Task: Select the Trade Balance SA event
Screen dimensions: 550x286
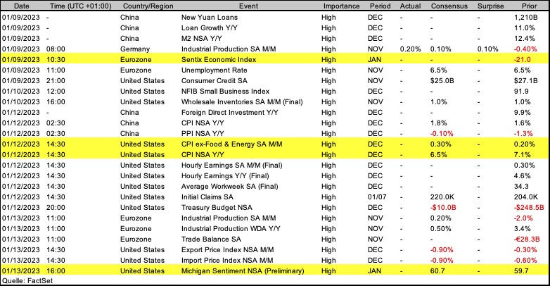Action: [211, 239]
